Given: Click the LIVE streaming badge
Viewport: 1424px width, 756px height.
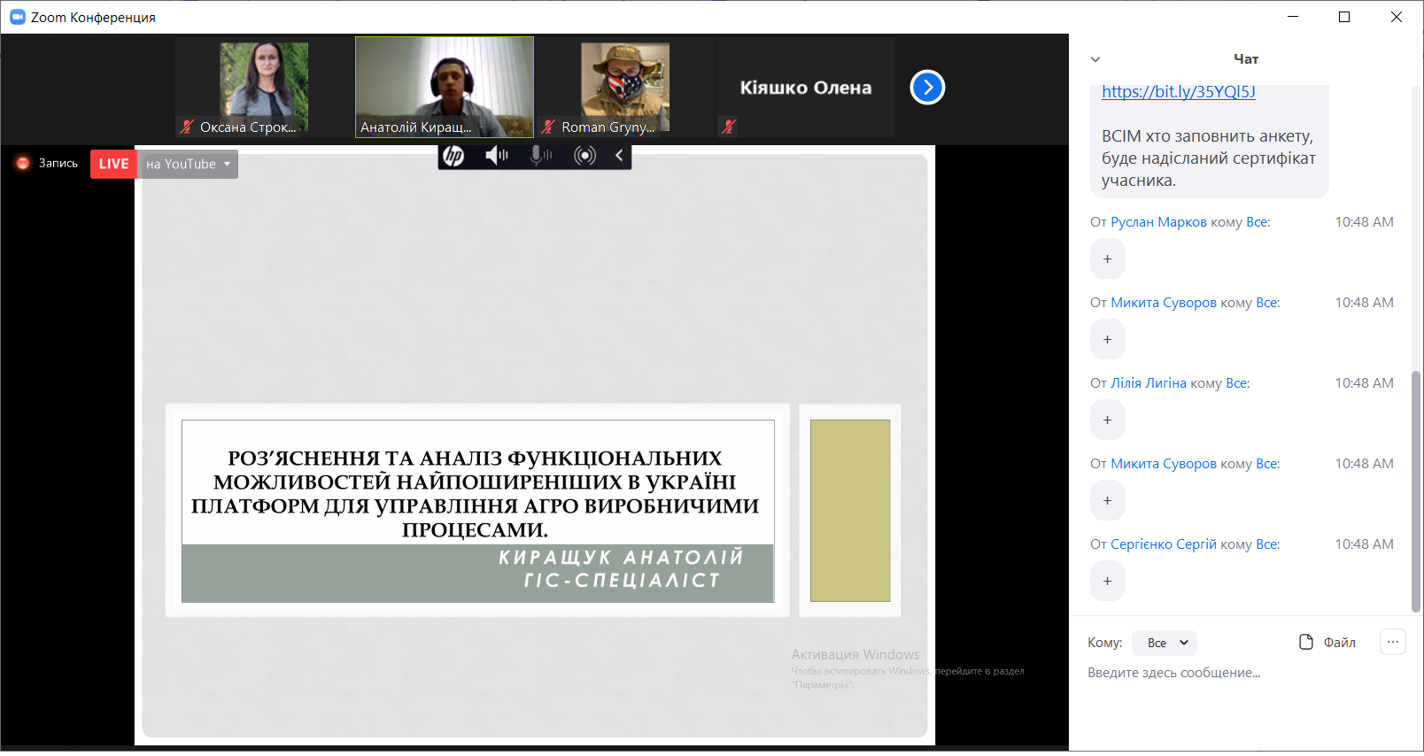Looking at the screenshot, I should [x=113, y=164].
